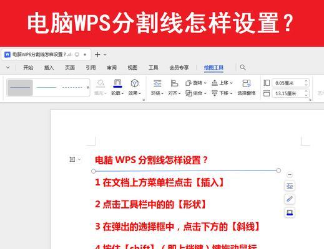Open the 组合 group menu
The width and height of the screenshot is (324, 249).
(196, 93)
